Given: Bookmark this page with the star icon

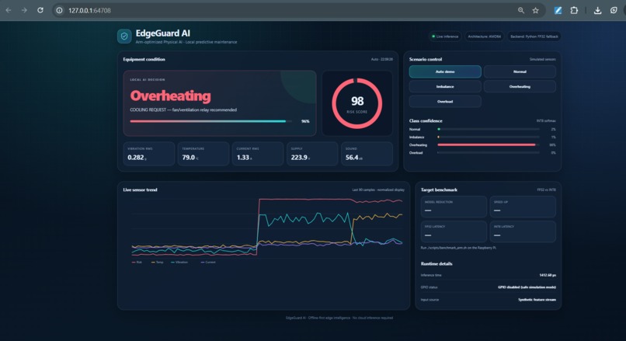Looking at the screenshot, I should (x=535, y=10).
